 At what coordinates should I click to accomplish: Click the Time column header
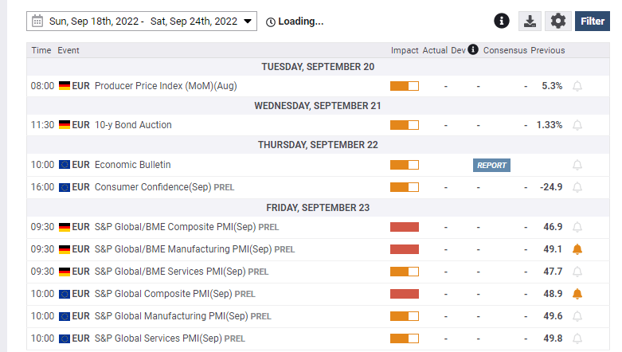41,50
